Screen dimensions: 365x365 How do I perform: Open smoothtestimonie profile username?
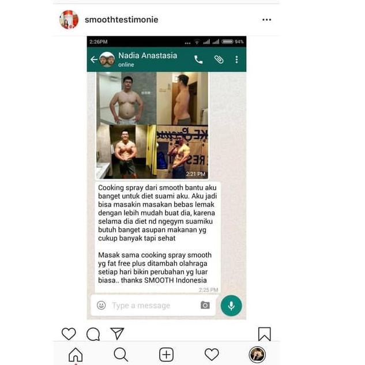(121, 20)
